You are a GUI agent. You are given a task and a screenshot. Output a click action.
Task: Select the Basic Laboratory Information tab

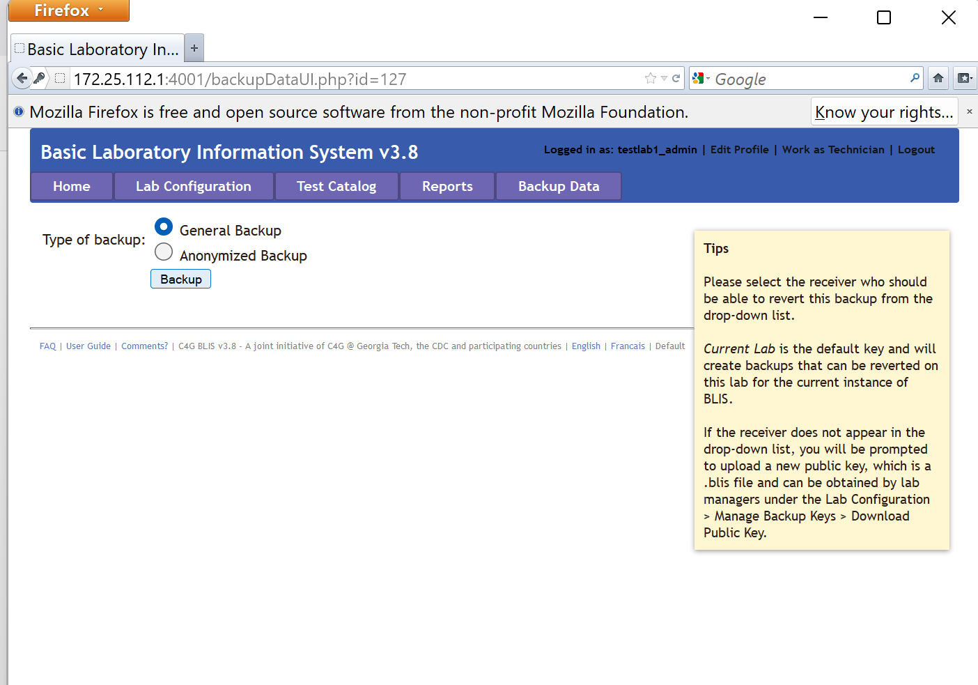click(x=98, y=49)
